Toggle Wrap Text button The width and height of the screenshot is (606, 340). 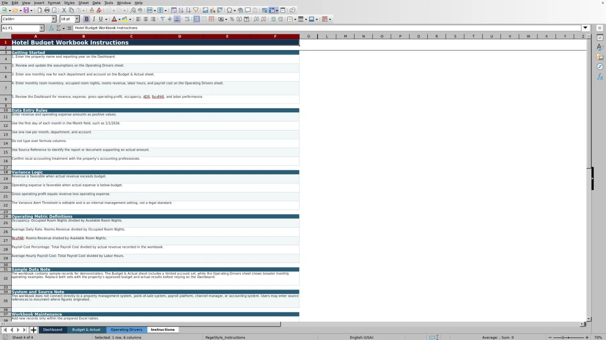pos(187,19)
